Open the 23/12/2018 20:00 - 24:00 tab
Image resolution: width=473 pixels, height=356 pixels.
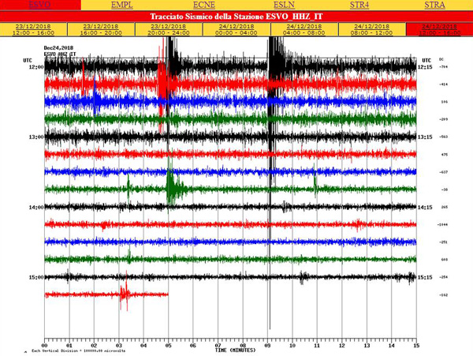169,29
